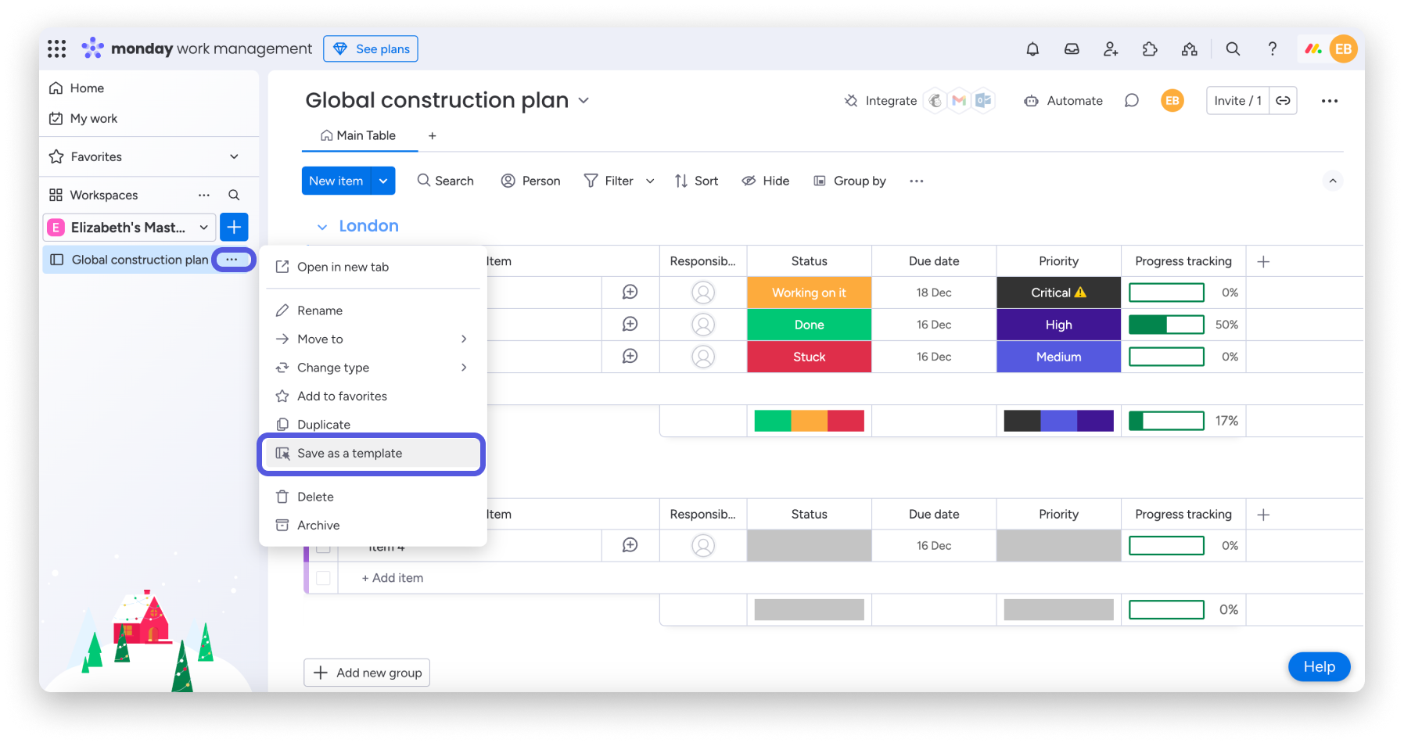Tick the checkbox beside Add item row
The height and width of the screenshot is (743, 1404).
tap(323, 578)
